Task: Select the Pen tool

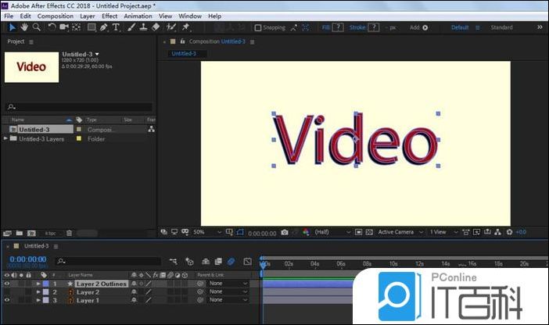Action: (x=104, y=27)
